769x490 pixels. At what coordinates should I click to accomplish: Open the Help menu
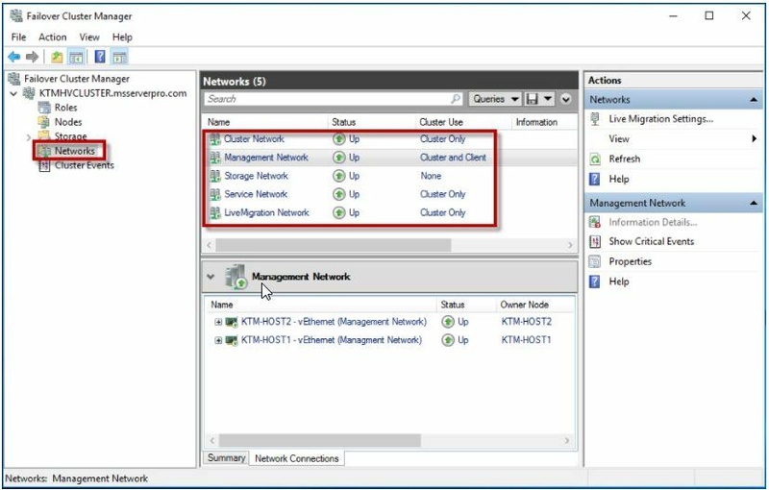click(122, 37)
